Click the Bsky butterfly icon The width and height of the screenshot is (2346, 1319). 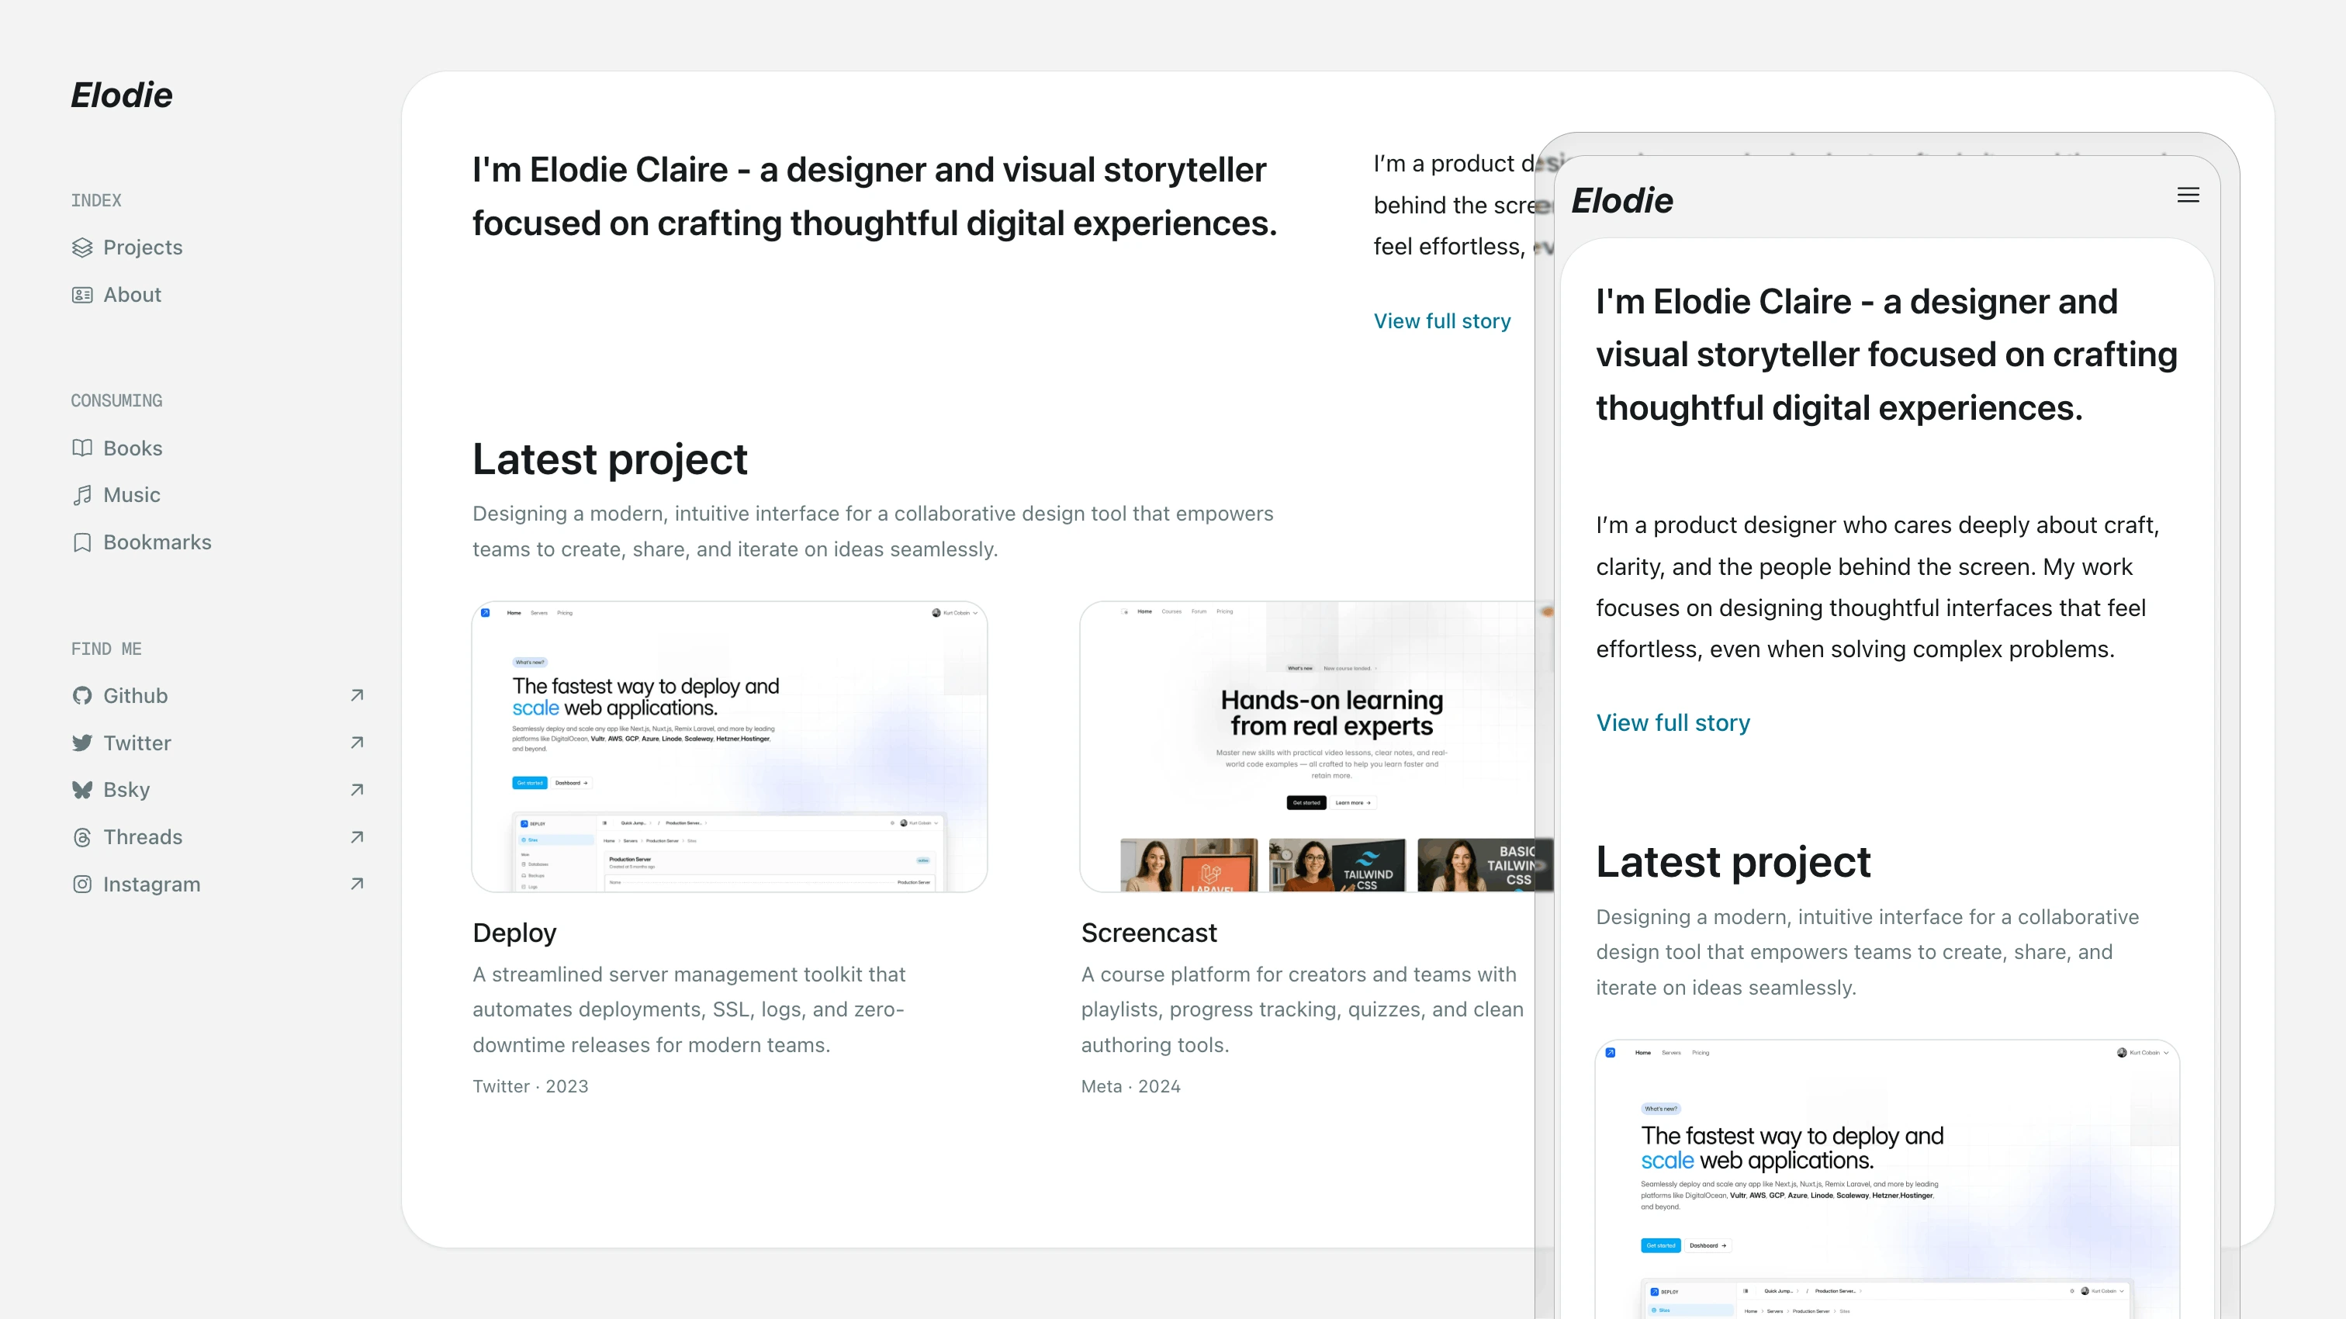tap(82, 790)
